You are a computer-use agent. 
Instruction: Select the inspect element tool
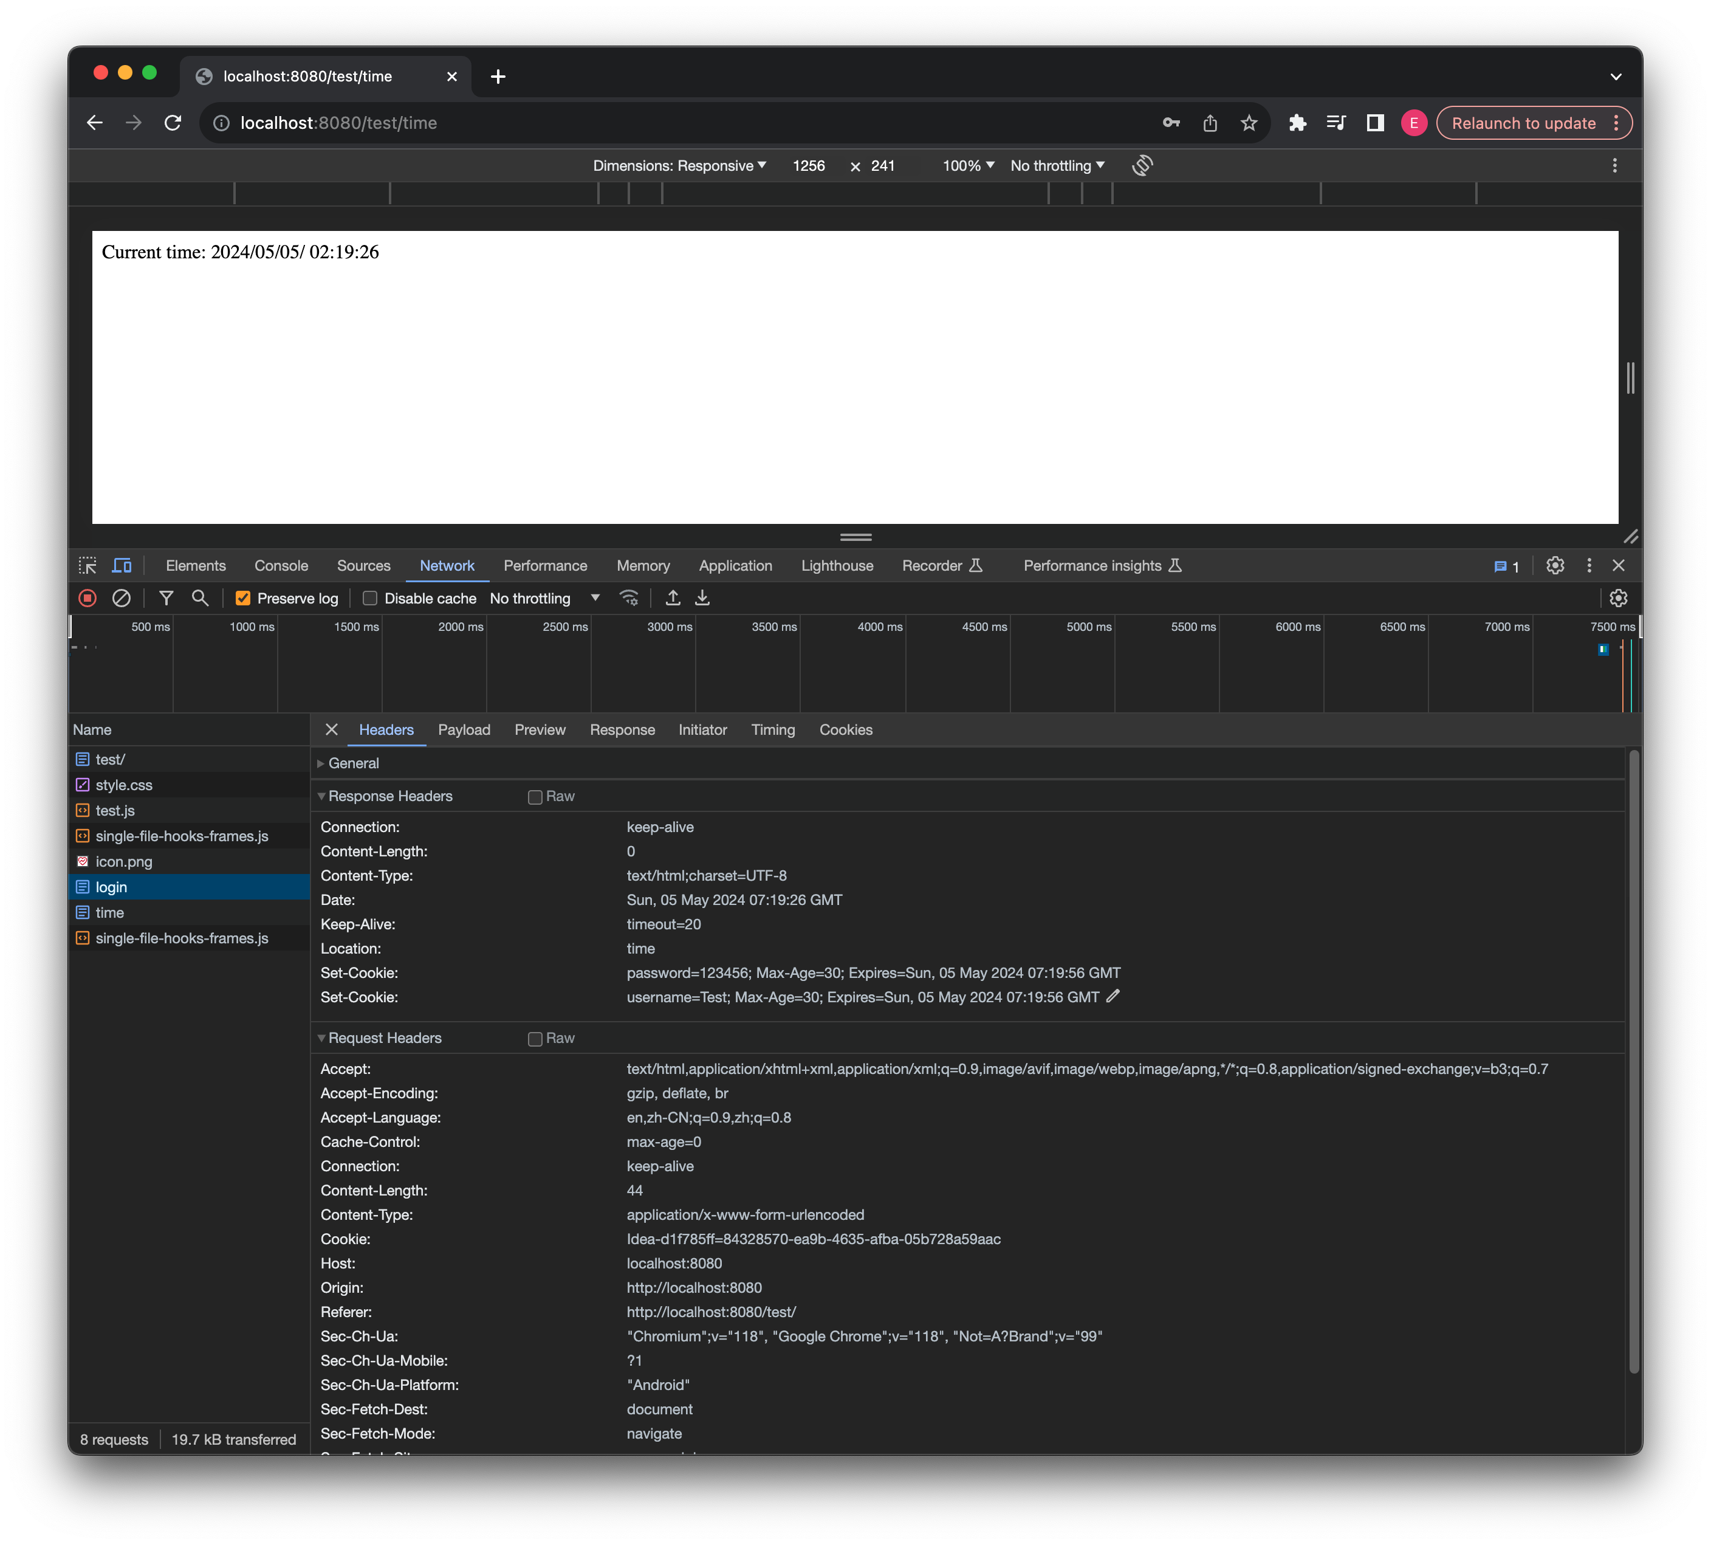(x=87, y=565)
